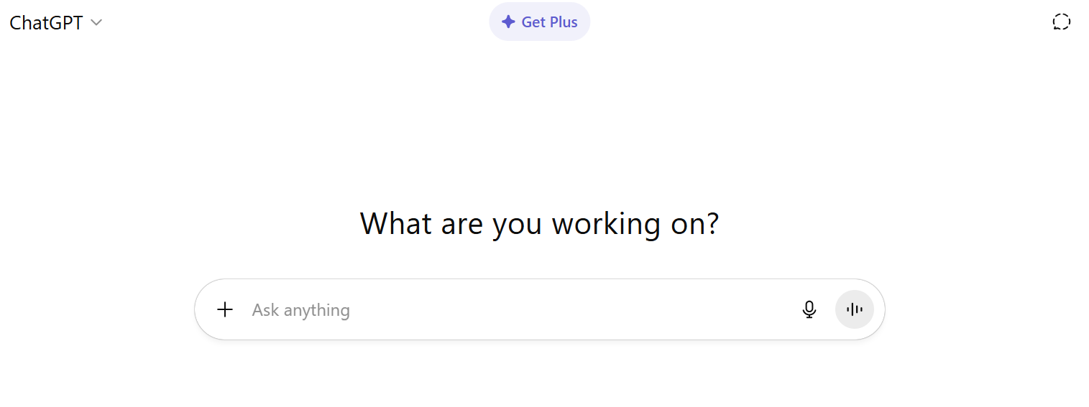The height and width of the screenshot is (407, 1089).
Task: Click the heading's question mark
Action: tap(712, 224)
